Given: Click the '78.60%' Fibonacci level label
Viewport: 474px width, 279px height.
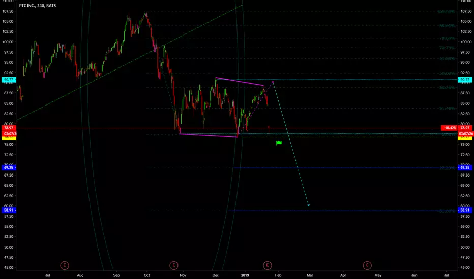Looking at the screenshot, I should [447, 38].
